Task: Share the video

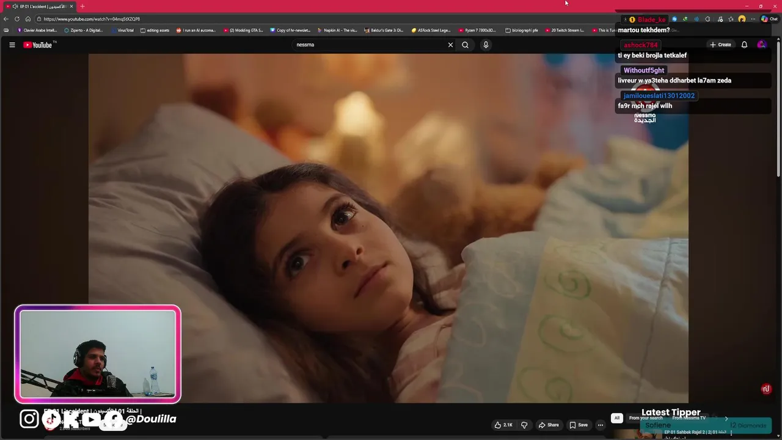Action: click(x=548, y=425)
